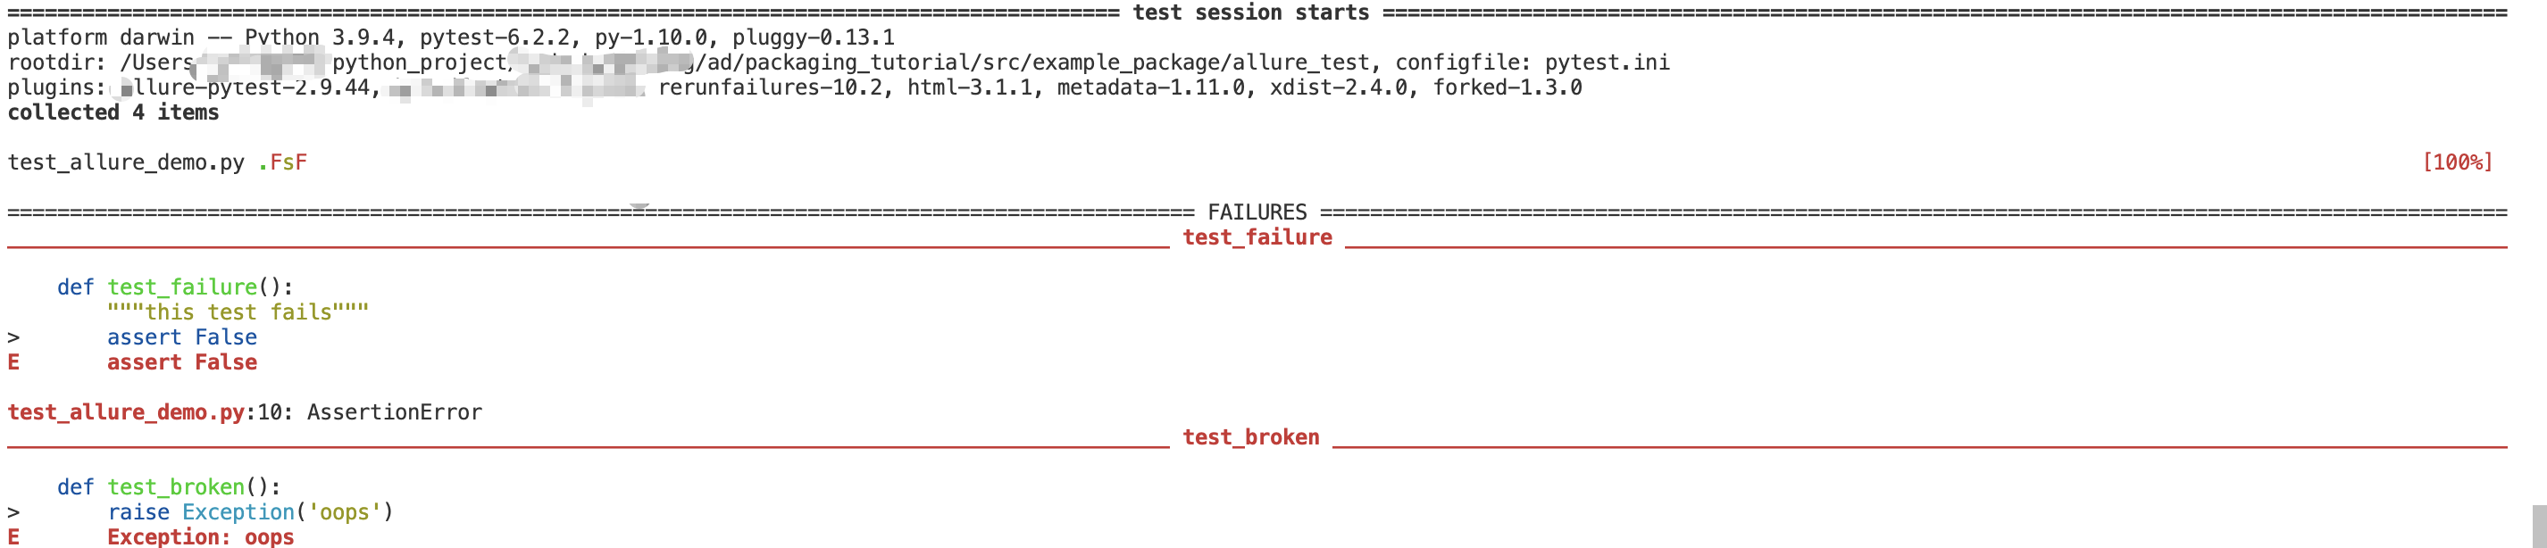Click the 'collected 4 items' line
Image resolution: width=2547 pixels, height=548 pixels.
pos(113,112)
